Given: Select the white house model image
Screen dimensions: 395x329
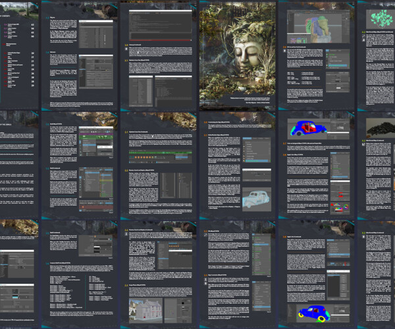Looking at the screenshot, I should [145, 311].
